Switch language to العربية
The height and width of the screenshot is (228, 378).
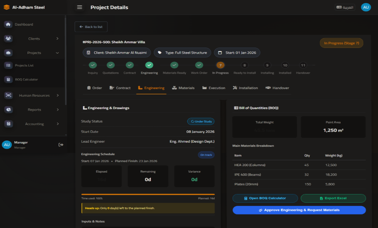coord(345,7)
